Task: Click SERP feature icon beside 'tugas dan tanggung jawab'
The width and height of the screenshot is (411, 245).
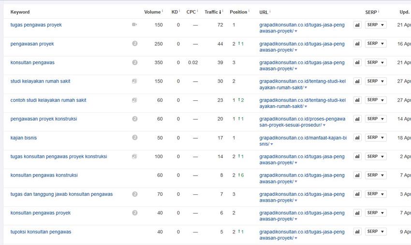Action: 135,194
